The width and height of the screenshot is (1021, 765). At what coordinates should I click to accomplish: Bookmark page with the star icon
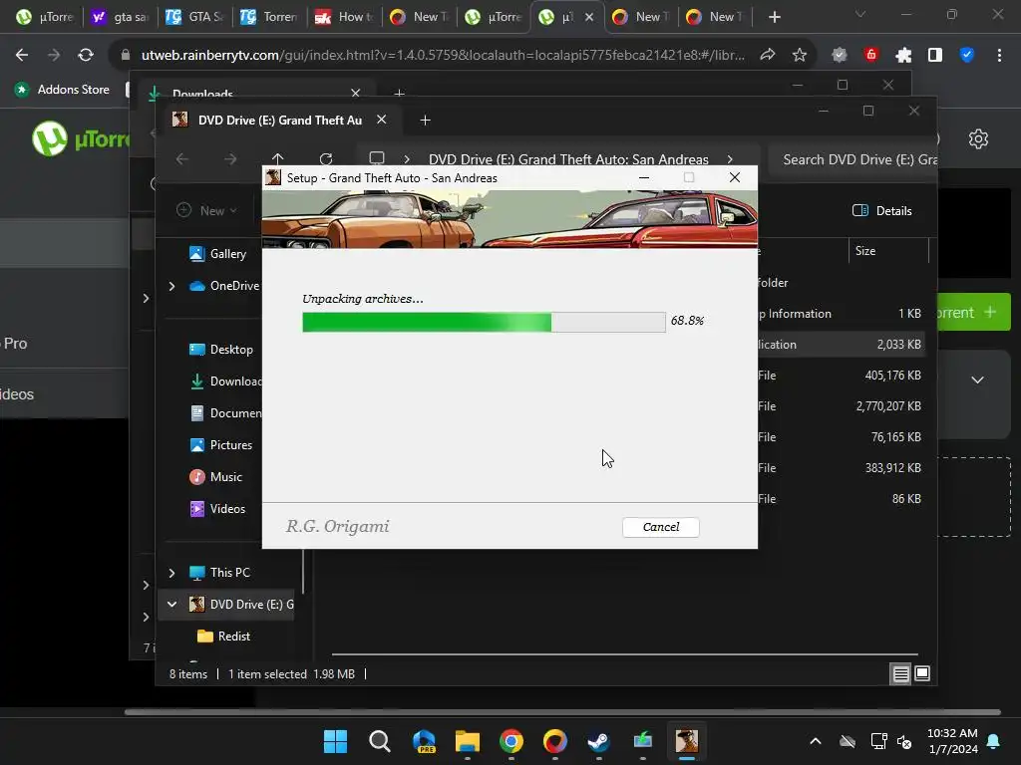[800, 56]
